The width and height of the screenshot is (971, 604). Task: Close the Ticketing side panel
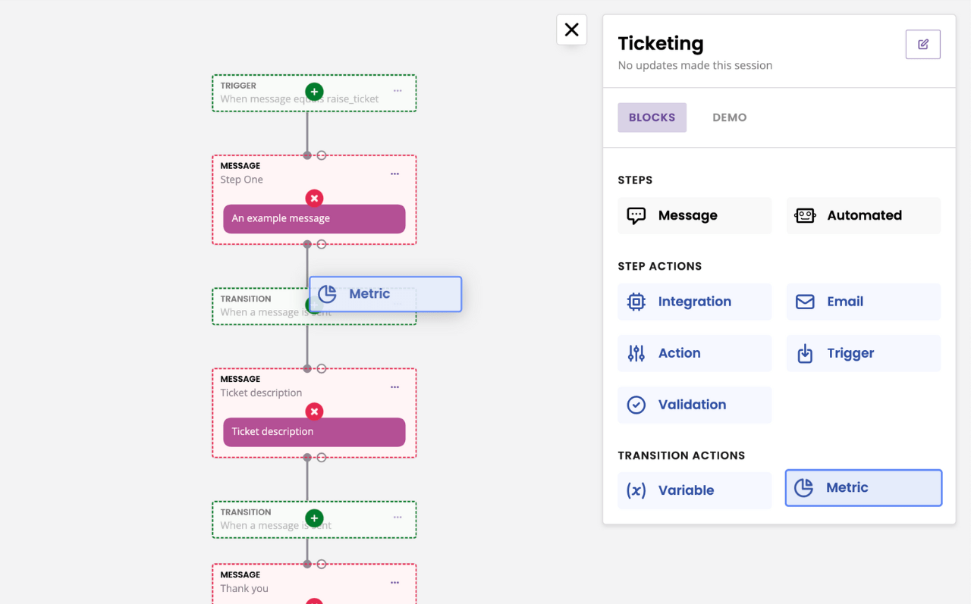click(571, 30)
